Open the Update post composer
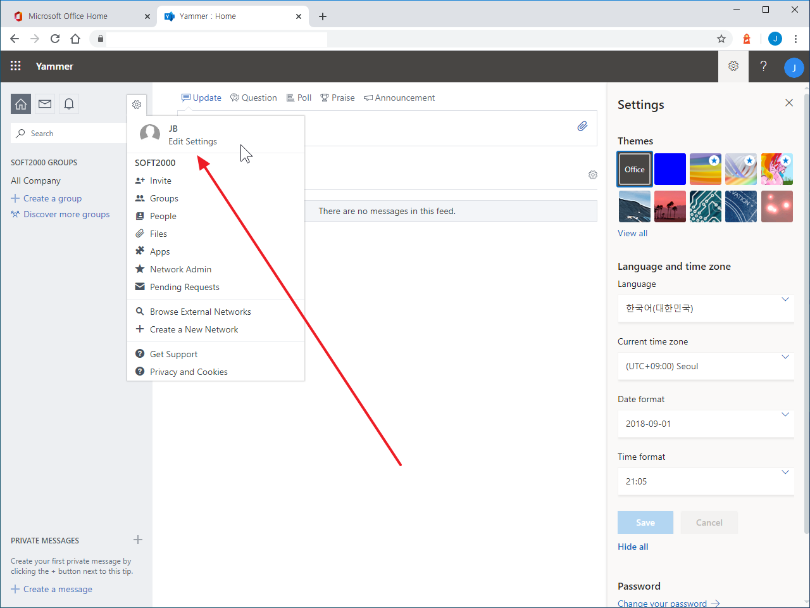Viewport: 810px width, 608px height. [201, 97]
